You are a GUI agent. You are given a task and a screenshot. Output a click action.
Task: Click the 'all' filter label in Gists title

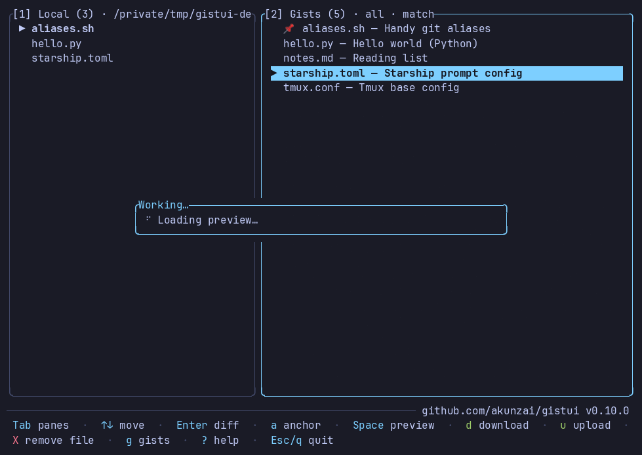tap(374, 14)
